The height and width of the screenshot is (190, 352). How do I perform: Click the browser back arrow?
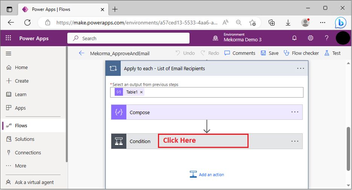11,23
